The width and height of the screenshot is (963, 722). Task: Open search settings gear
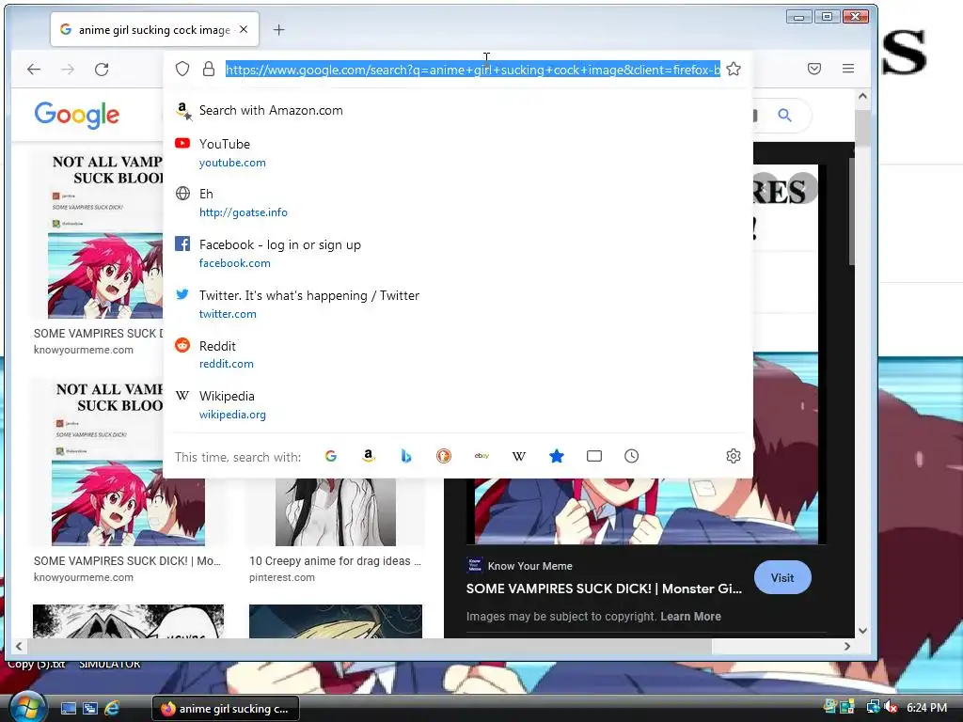point(734,456)
